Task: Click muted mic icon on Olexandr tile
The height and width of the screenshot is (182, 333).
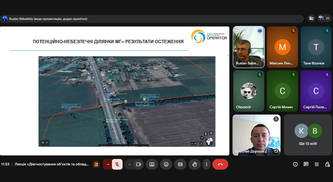Action: [260, 75]
